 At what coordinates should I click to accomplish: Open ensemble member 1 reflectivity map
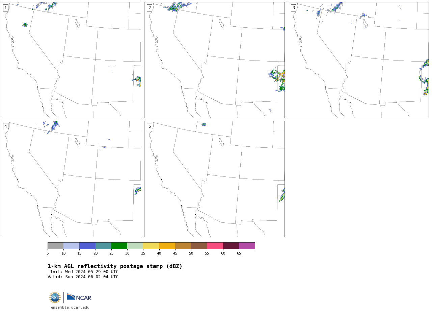pyautogui.click(x=71, y=60)
